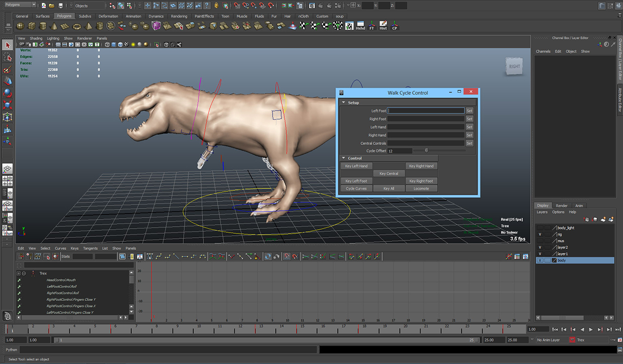This screenshot has width=623, height=364.
Task: Toggle visibility of the rig layer
Action: pos(540,234)
